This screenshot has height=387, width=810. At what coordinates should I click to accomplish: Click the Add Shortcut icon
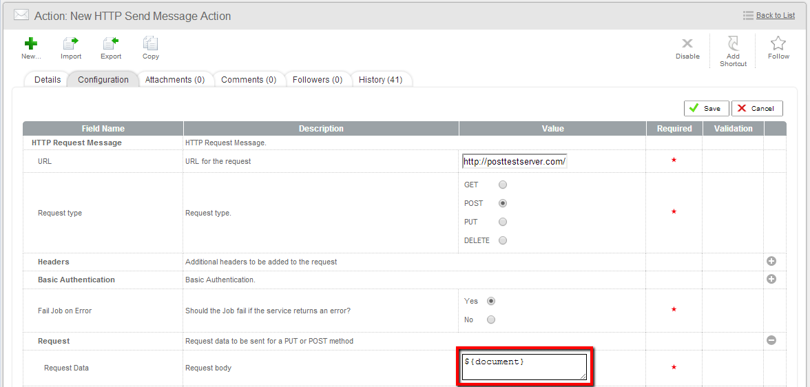[x=733, y=44]
